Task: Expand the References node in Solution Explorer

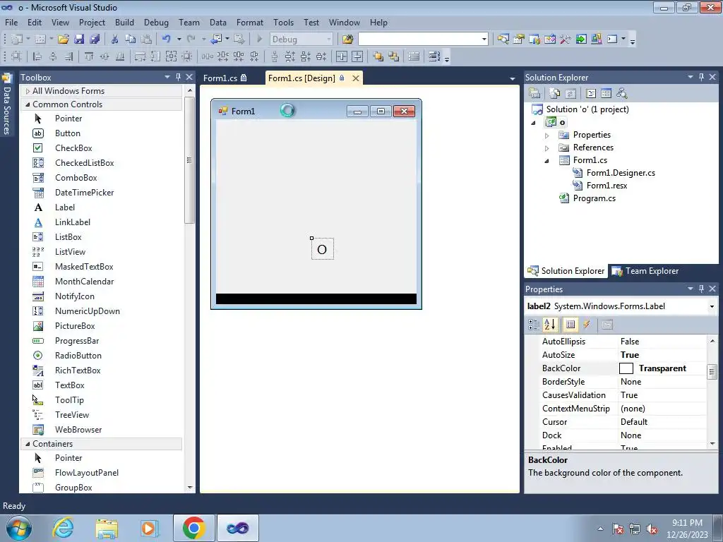Action: point(547,148)
